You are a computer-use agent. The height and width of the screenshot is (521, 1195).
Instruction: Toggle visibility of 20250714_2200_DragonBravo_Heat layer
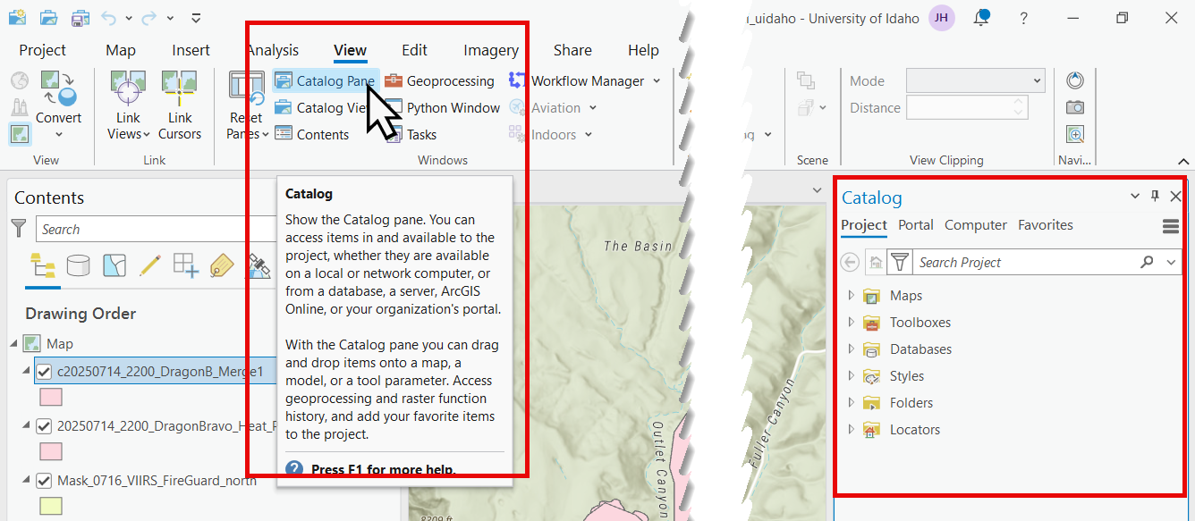(x=44, y=426)
